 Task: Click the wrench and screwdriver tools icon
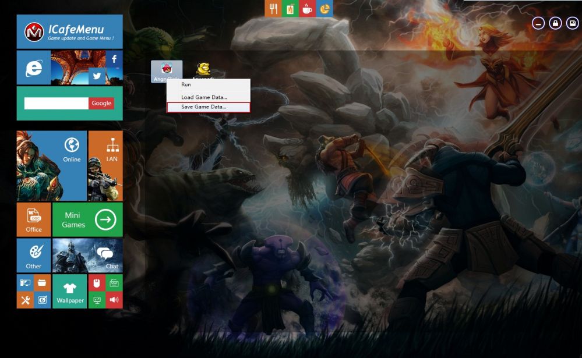point(25,300)
